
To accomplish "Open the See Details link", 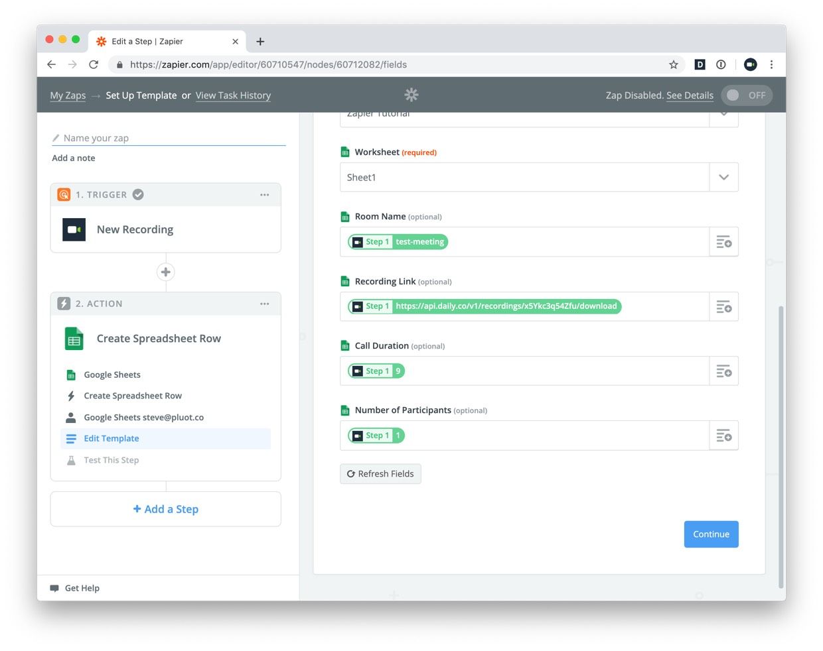I will pos(690,95).
